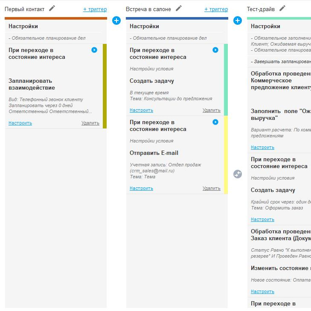Click the olive color bar in Первый контакт
This screenshot has width=311, height=311.
tap(105, 86)
